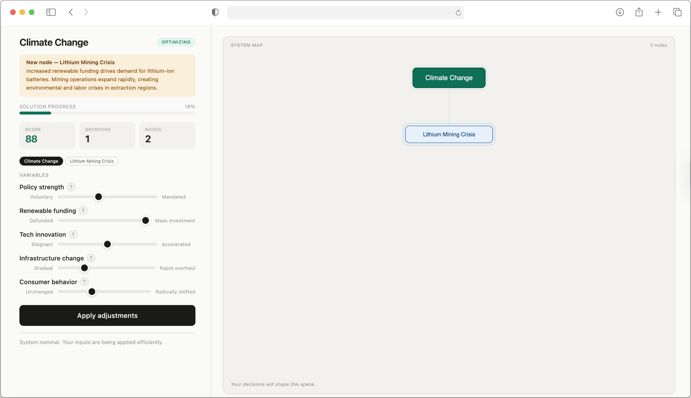Click the "2 nodes" count label
Screen dimensions: 691x398
(x=659, y=45)
